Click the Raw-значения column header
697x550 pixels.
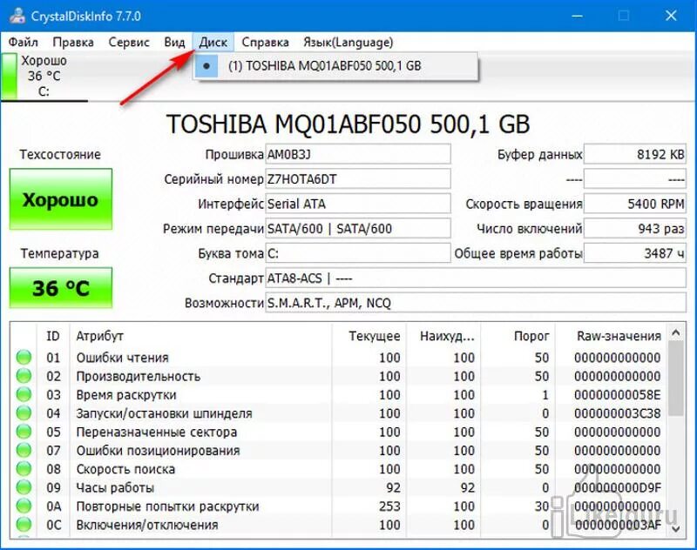[612, 336]
